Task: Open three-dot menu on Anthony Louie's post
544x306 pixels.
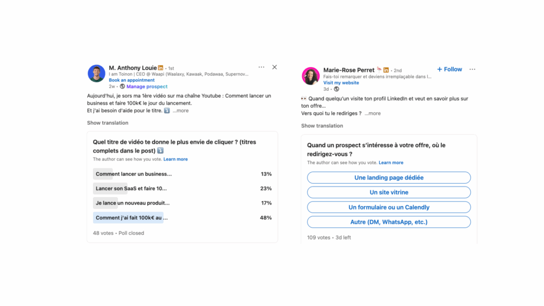Action: coord(261,67)
